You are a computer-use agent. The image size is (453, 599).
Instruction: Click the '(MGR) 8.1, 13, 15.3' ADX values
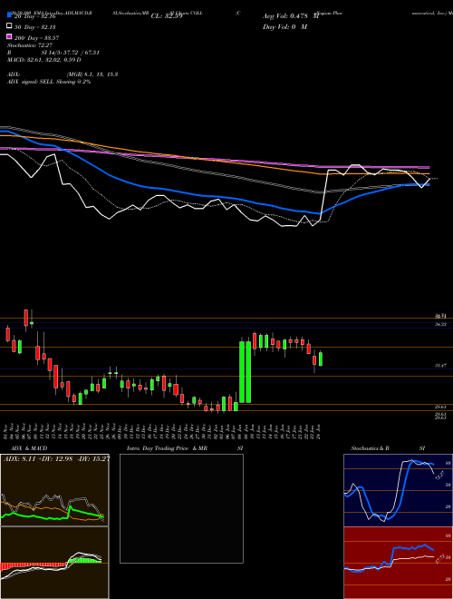pos(92,74)
